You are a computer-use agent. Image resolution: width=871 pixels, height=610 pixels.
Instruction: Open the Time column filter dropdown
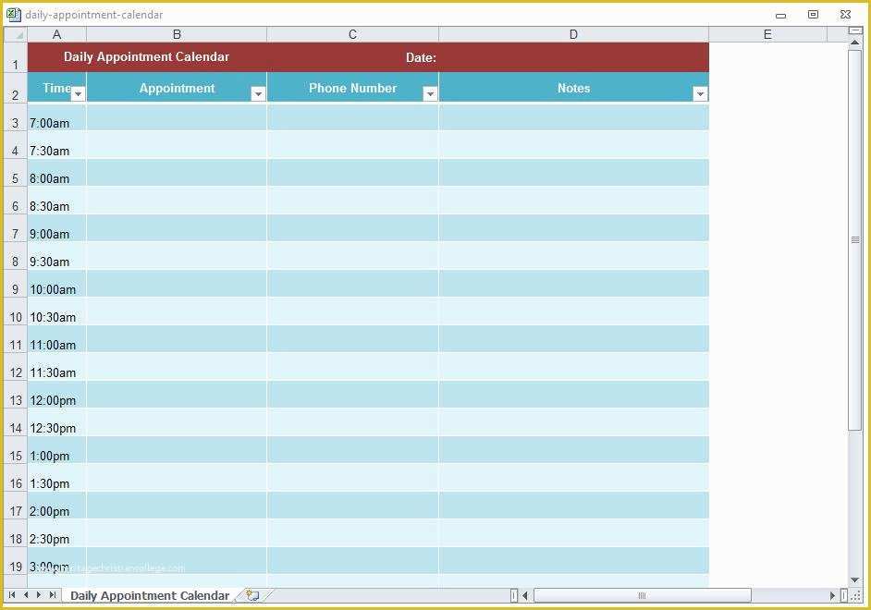click(79, 93)
